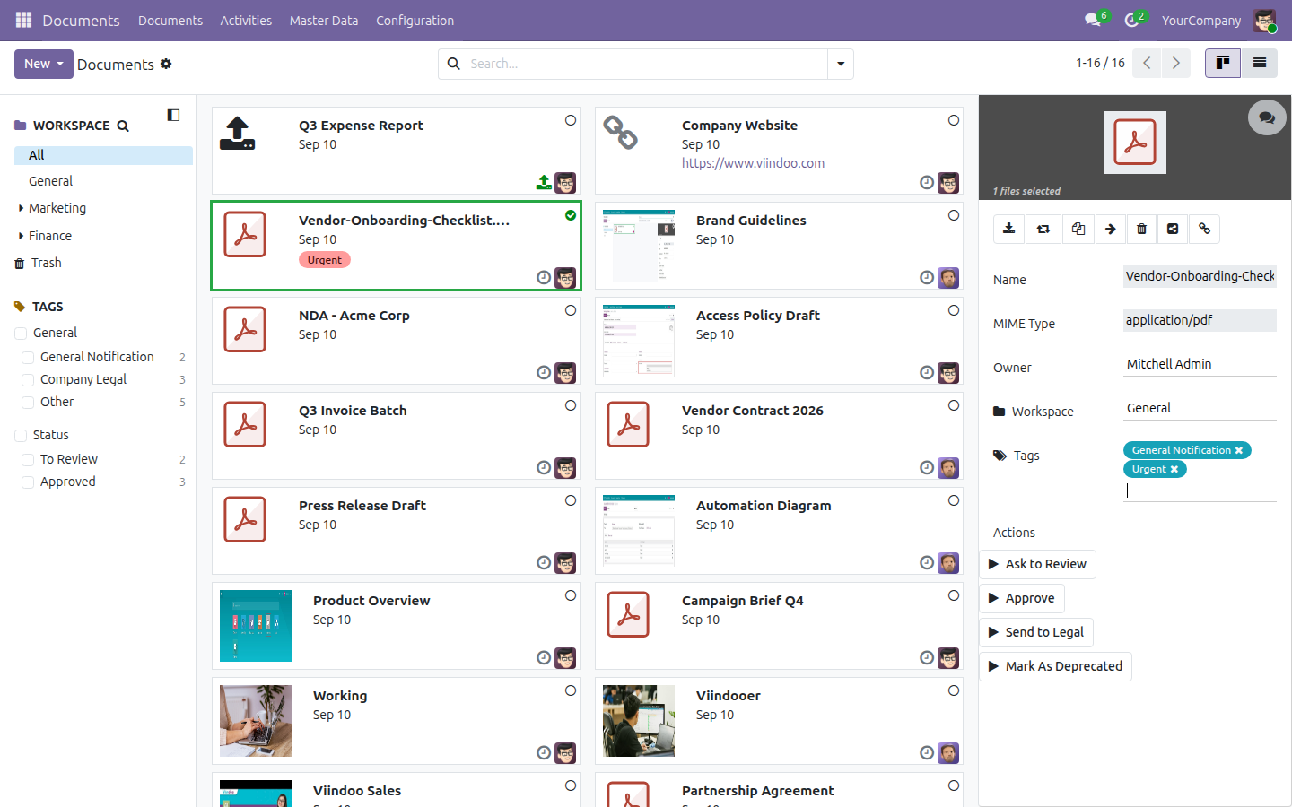Click the Approve action button
Image resolution: width=1292 pixels, height=807 pixels.
pos(1022,598)
